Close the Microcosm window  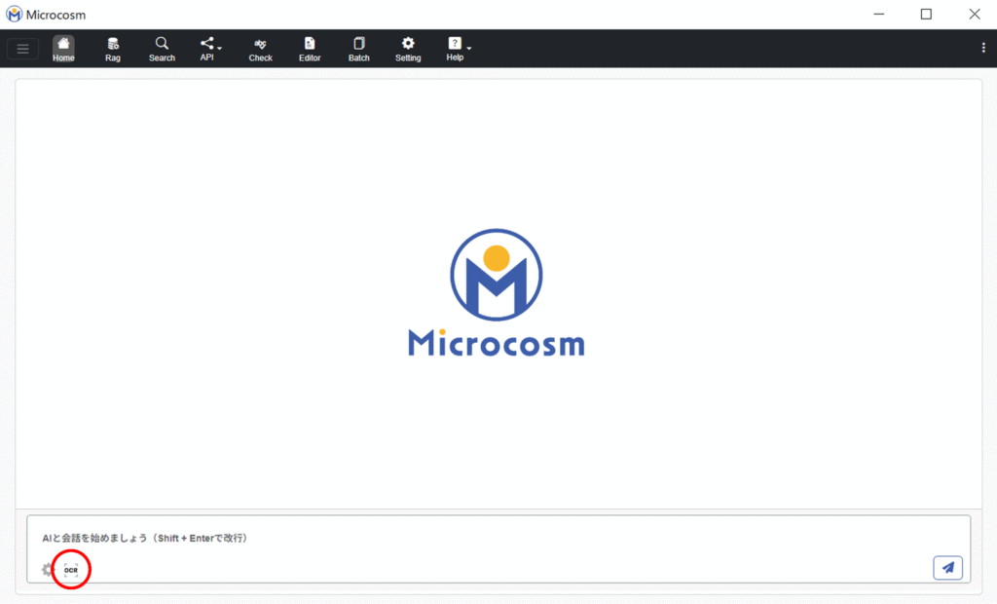pyautogui.click(x=974, y=15)
